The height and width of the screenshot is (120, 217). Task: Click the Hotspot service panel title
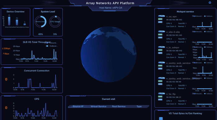tap(185, 12)
